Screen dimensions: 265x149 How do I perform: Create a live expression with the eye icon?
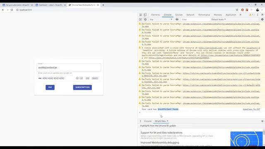[177, 19]
